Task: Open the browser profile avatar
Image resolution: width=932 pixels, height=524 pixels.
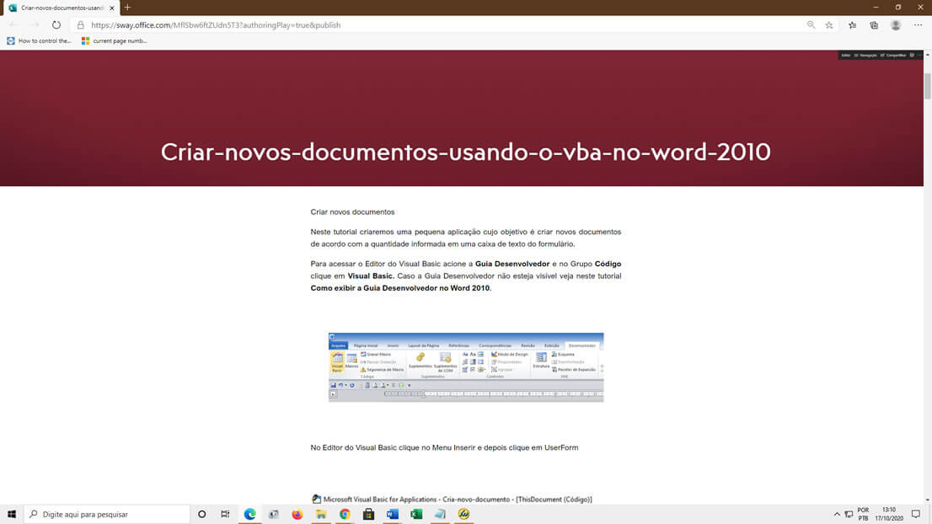Action: tap(896, 25)
